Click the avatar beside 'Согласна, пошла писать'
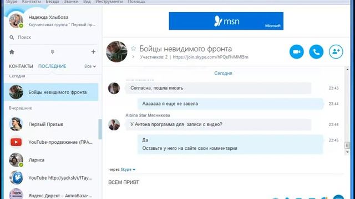355x199 pixels. coord(114,88)
